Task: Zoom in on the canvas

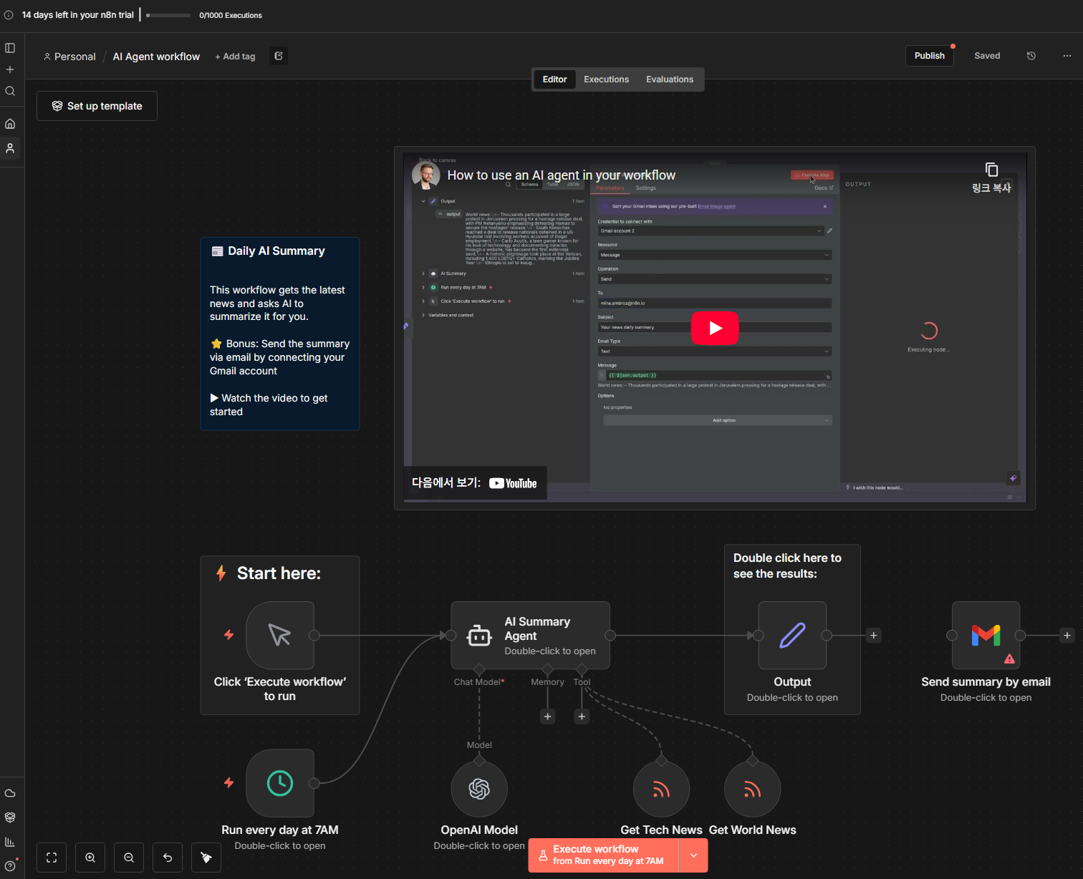Action: [x=90, y=858]
